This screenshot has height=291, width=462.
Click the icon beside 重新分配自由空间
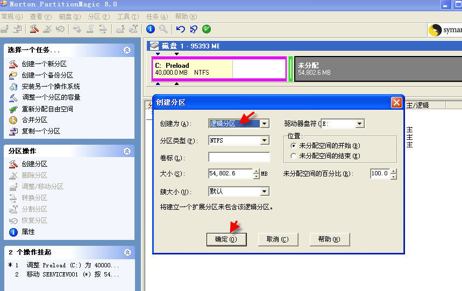13,109
